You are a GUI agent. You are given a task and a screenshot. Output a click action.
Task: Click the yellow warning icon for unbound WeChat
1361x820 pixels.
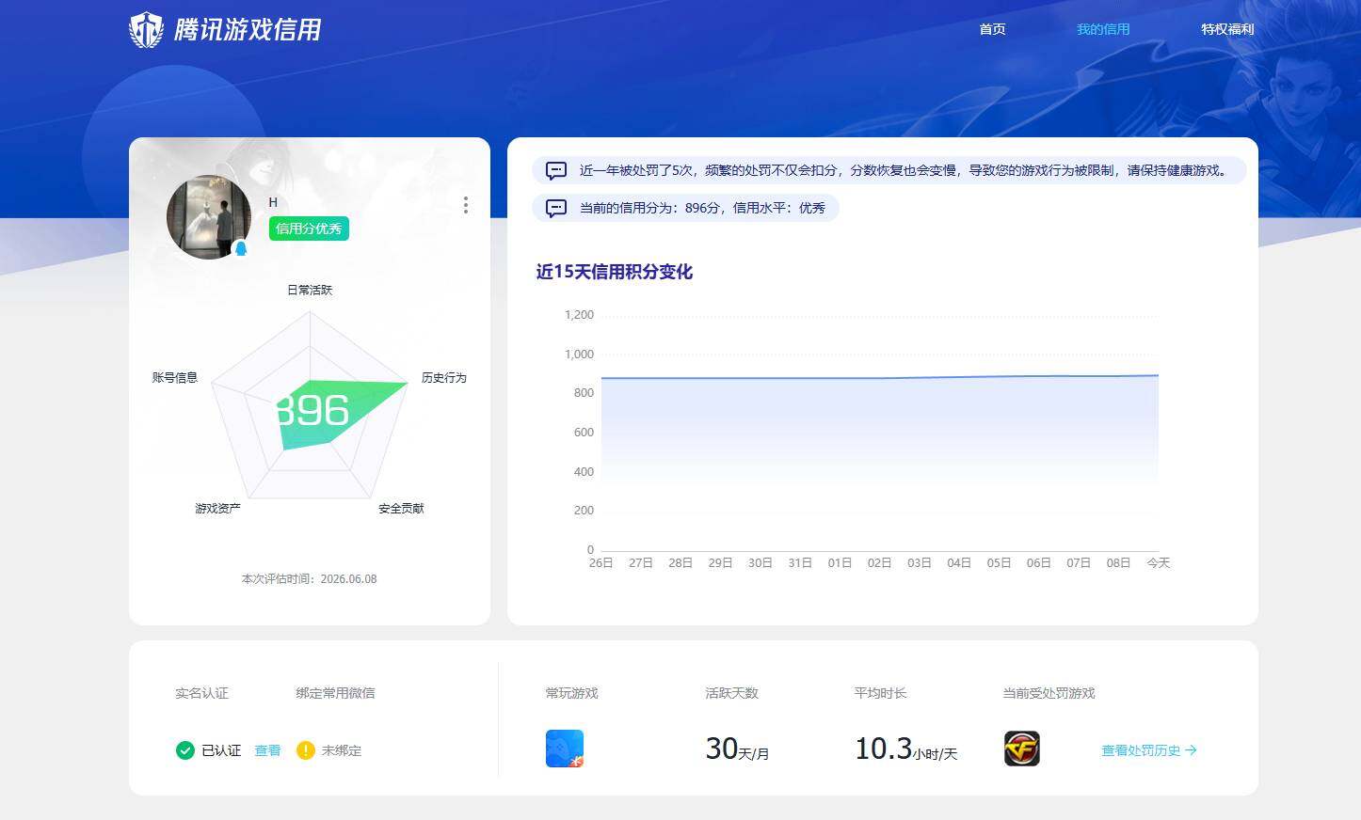pos(305,750)
